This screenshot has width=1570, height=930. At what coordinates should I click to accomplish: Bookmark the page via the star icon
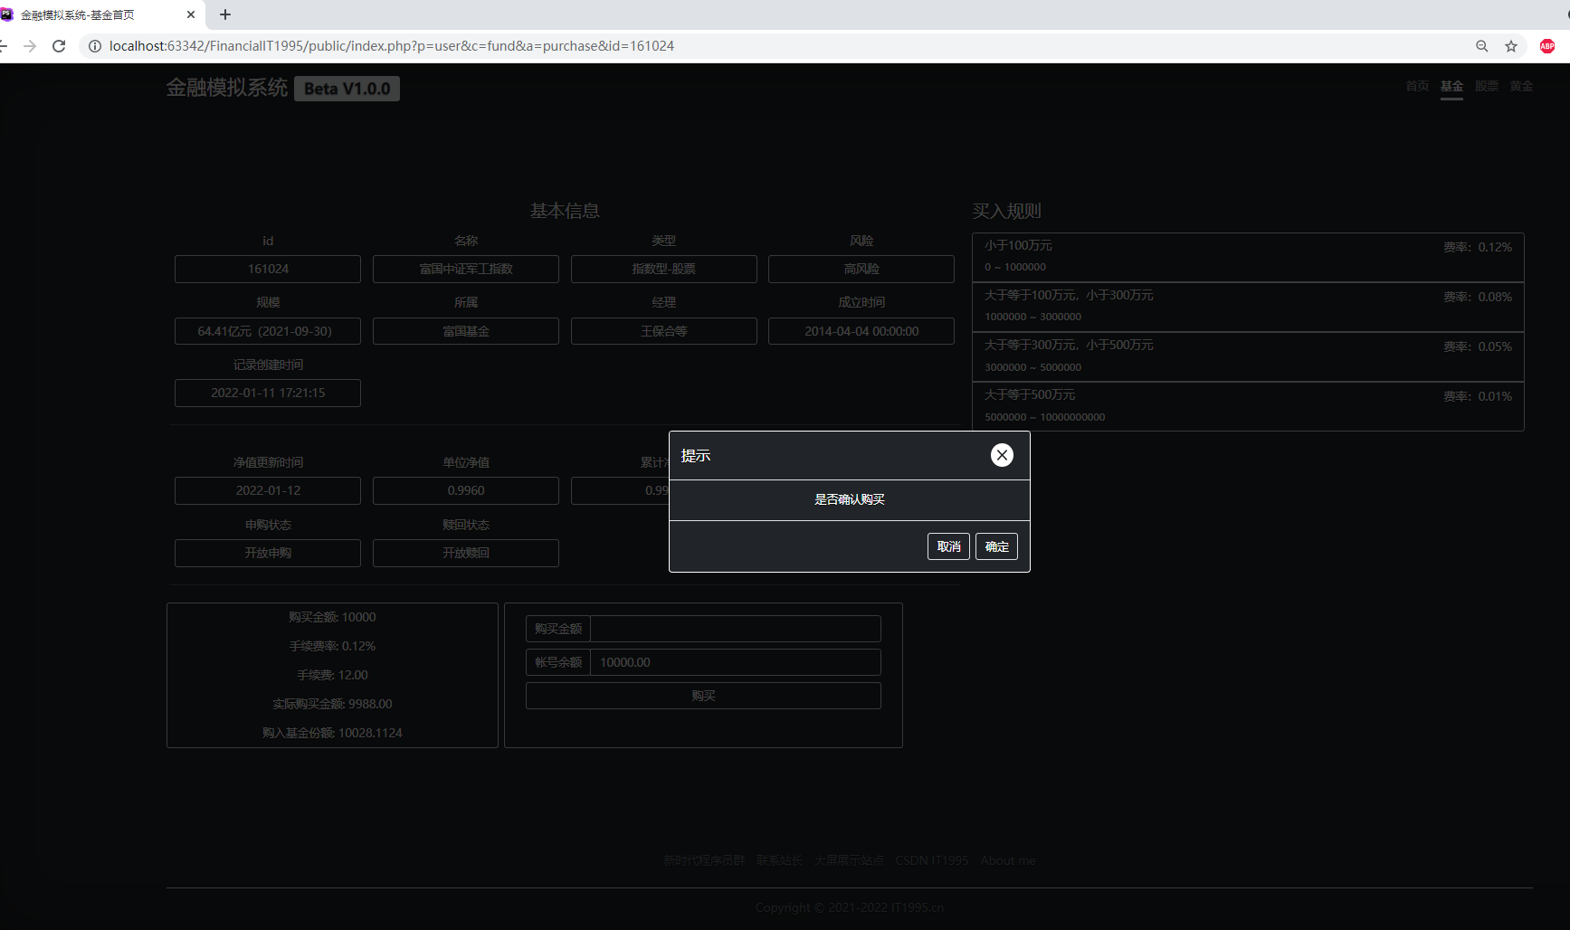pos(1511,45)
